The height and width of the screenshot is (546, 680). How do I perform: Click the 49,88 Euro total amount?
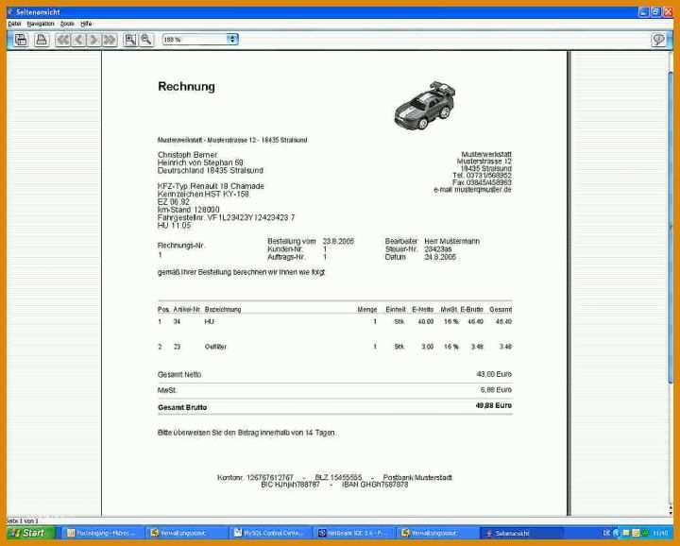tap(494, 405)
